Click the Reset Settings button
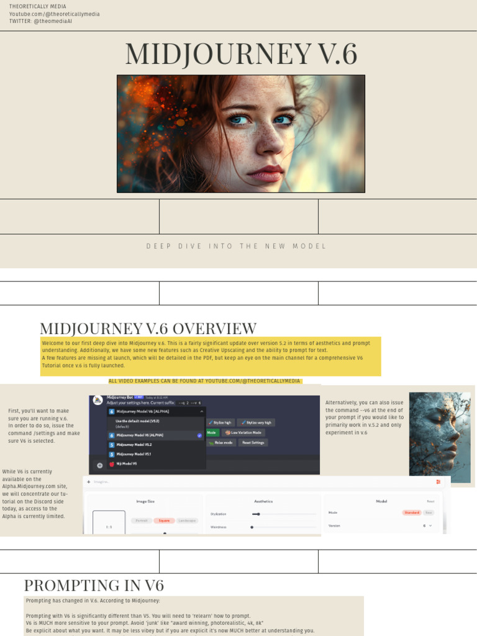The image size is (477, 636). click(x=253, y=442)
